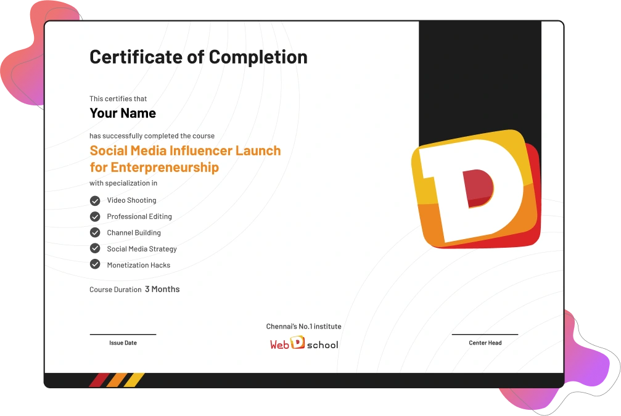Click the Issue Date signature line

pyautogui.click(x=123, y=333)
